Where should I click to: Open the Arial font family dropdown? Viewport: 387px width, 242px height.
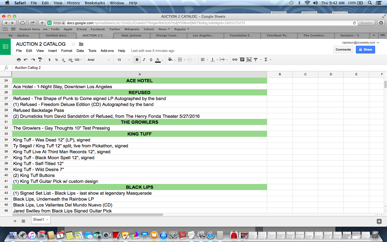[x=98, y=60]
